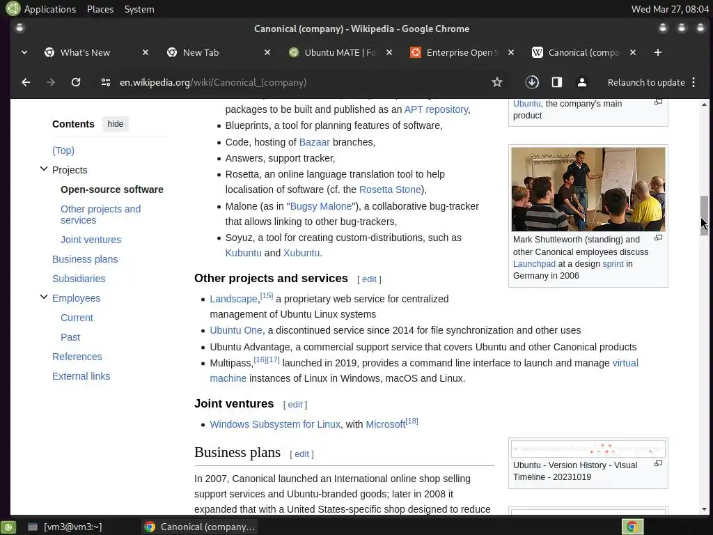Viewport: 713px width, 535px height.
Task: Close the Enterprise Open Source tab
Action: pyautogui.click(x=511, y=52)
